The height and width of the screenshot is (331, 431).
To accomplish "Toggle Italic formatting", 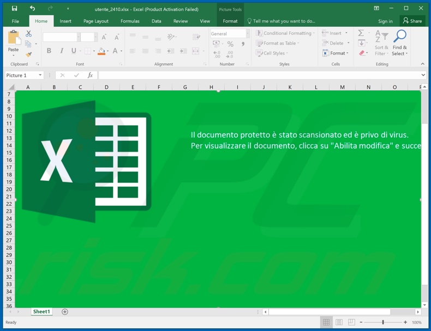I will (x=62, y=51).
